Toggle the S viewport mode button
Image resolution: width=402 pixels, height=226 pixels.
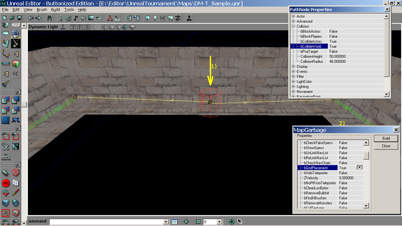[x=87, y=27]
